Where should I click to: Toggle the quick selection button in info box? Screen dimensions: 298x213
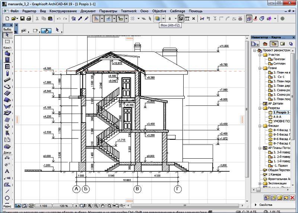tap(46, 31)
